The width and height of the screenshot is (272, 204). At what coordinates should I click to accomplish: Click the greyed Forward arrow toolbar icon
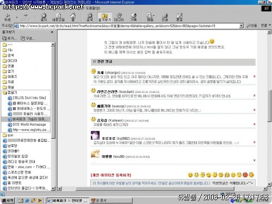26,17
